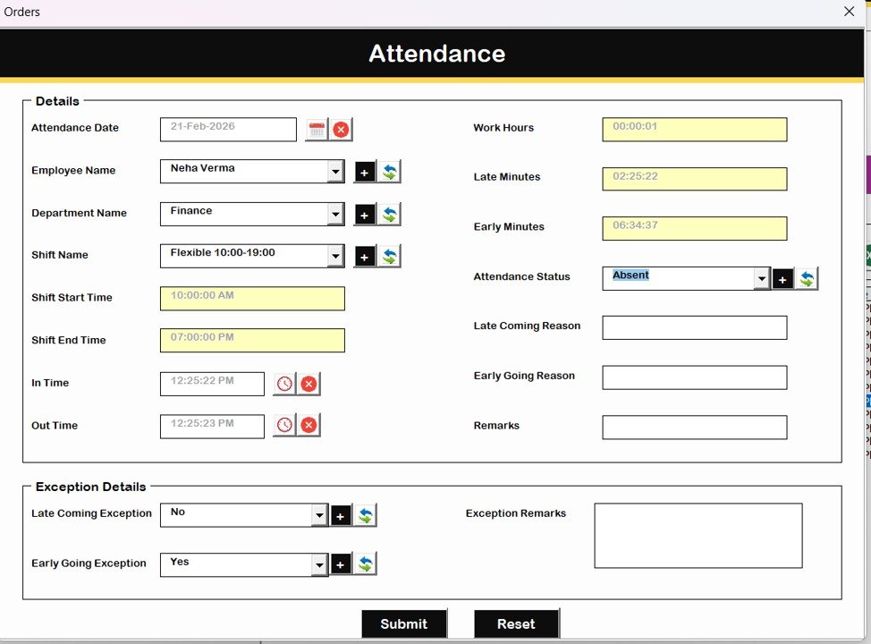
Task: Open the Late Coming Exception dropdown set to No
Action: [x=319, y=514]
